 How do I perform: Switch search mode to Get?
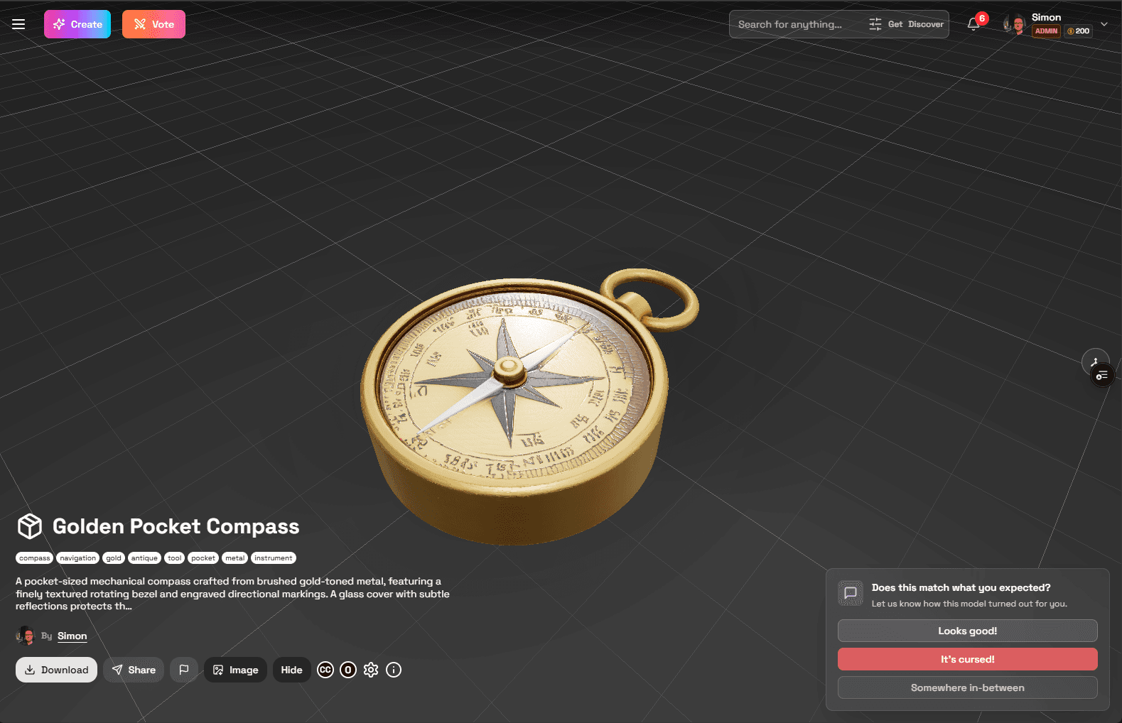[x=895, y=24]
